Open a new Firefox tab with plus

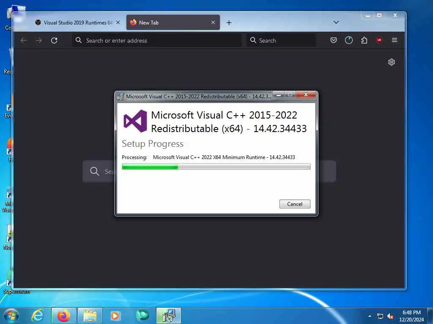(229, 23)
